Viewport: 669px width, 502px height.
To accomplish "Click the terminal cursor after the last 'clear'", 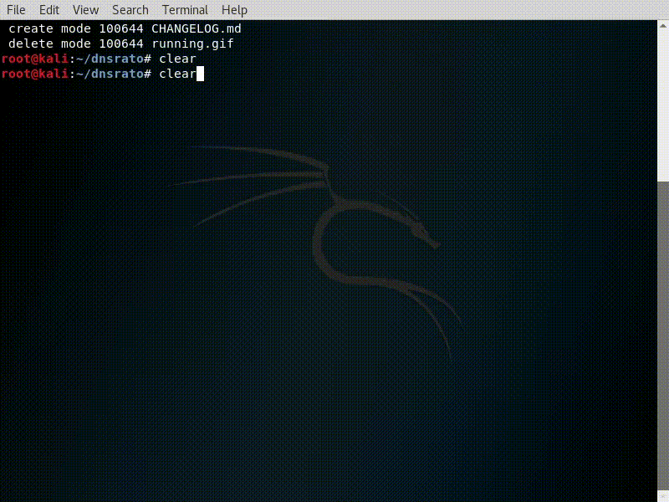I will coord(200,74).
